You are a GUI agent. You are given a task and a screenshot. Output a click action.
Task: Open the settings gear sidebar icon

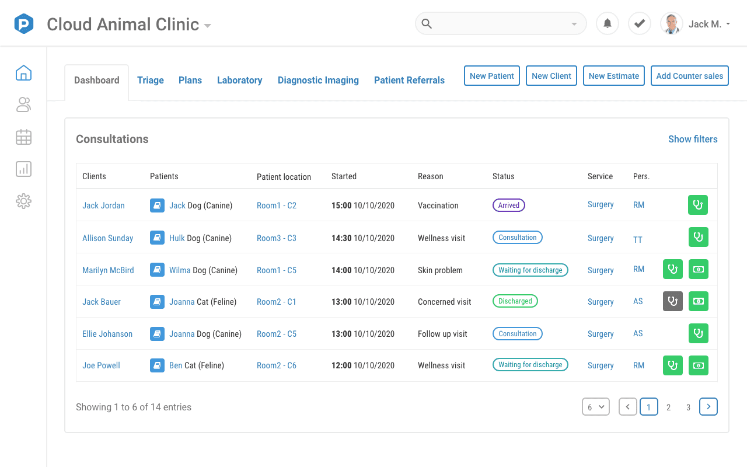point(23,201)
